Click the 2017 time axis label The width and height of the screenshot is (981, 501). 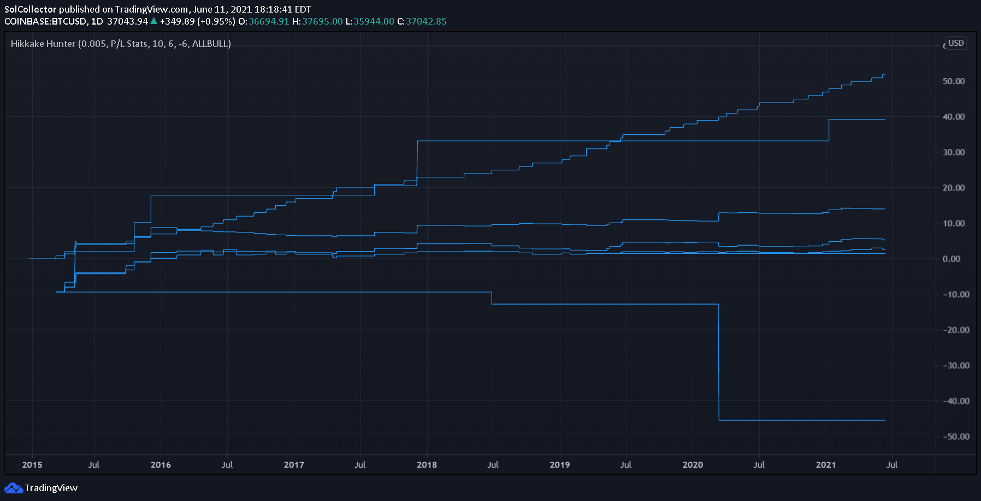(x=294, y=465)
